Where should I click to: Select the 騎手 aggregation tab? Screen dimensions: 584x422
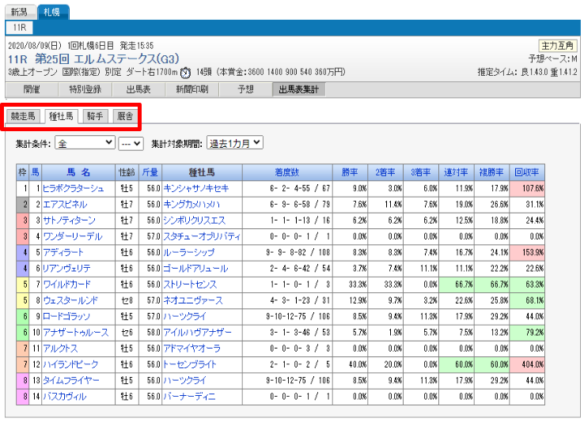point(95,116)
